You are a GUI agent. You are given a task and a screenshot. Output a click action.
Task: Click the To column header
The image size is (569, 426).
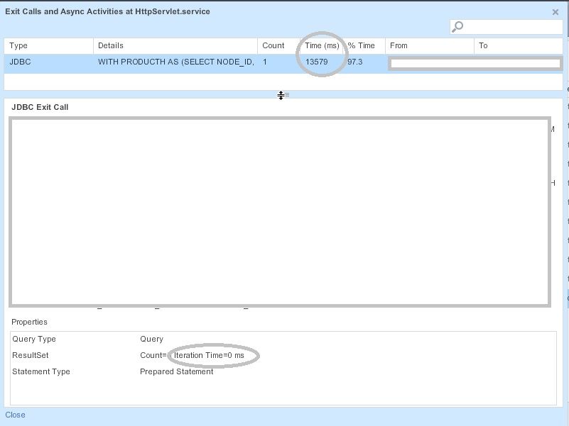tap(518, 45)
